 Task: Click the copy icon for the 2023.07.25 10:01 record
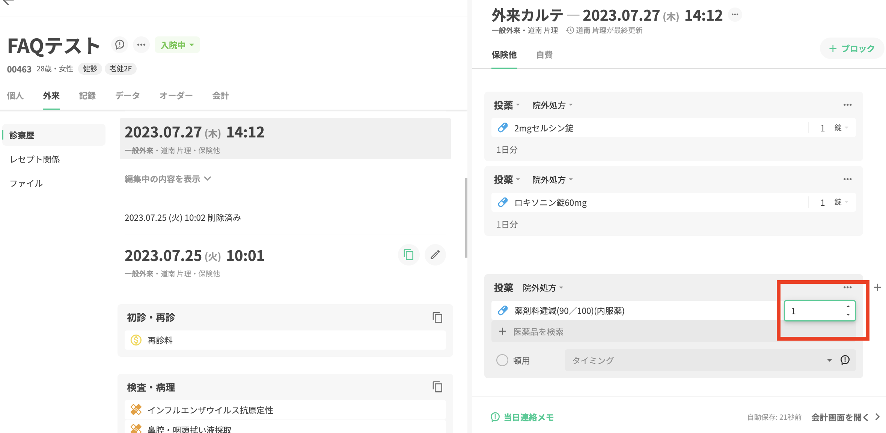point(408,255)
